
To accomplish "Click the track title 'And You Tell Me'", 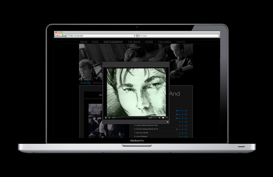I will point(142,132).
